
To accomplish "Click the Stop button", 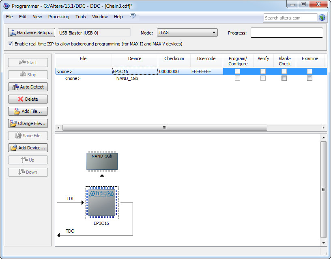I will click(x=28, y=75).
